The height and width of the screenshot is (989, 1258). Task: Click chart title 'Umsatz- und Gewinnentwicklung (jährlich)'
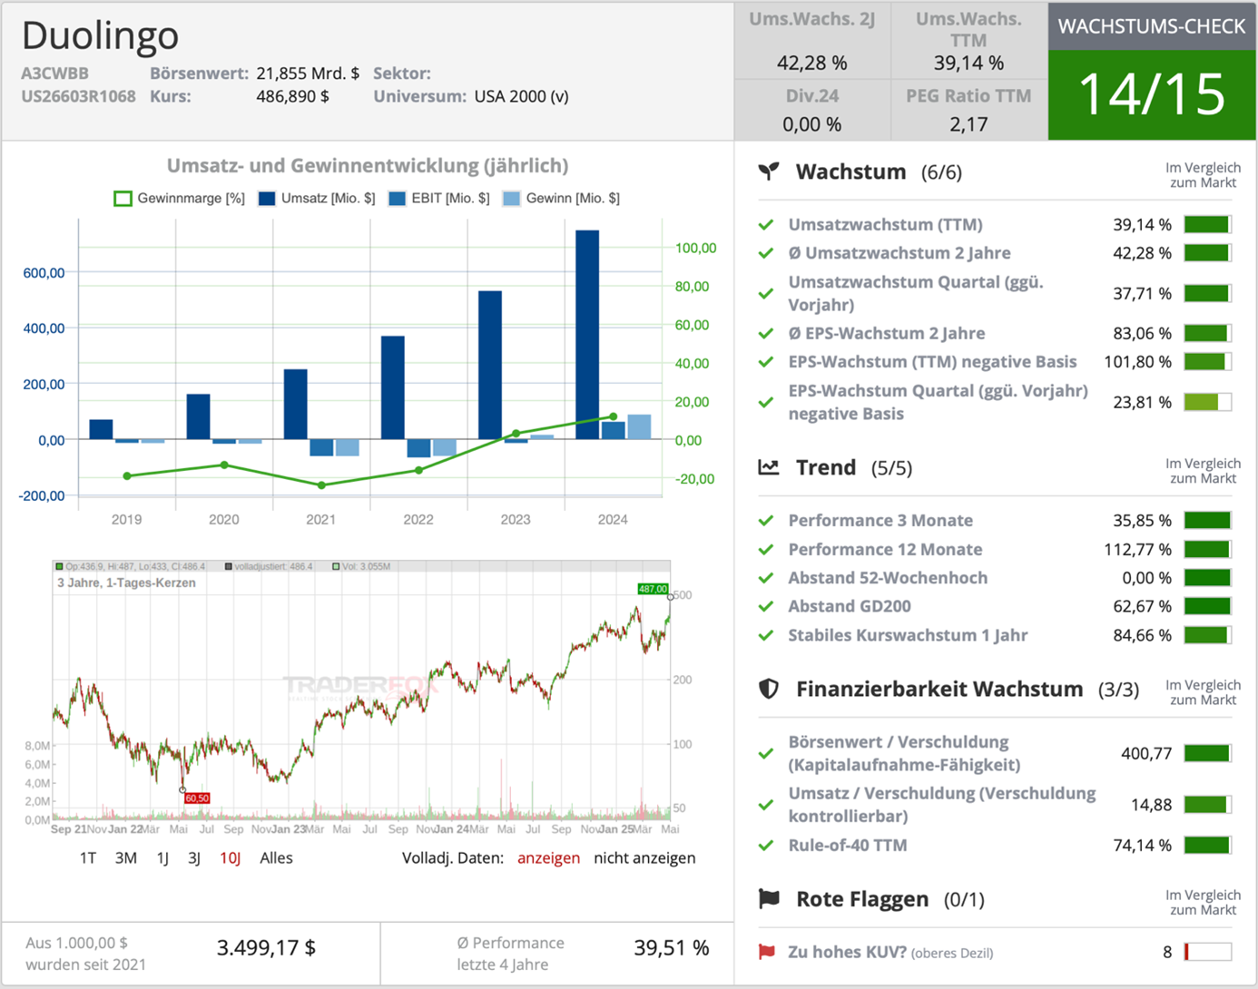coord(368,165)
